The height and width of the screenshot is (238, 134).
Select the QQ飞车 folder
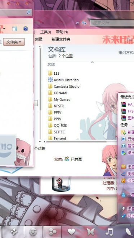coord(57,125)
